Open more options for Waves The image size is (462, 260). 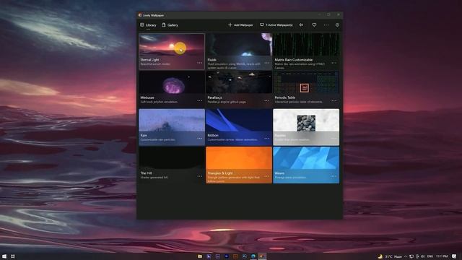(x=334, y=176)
